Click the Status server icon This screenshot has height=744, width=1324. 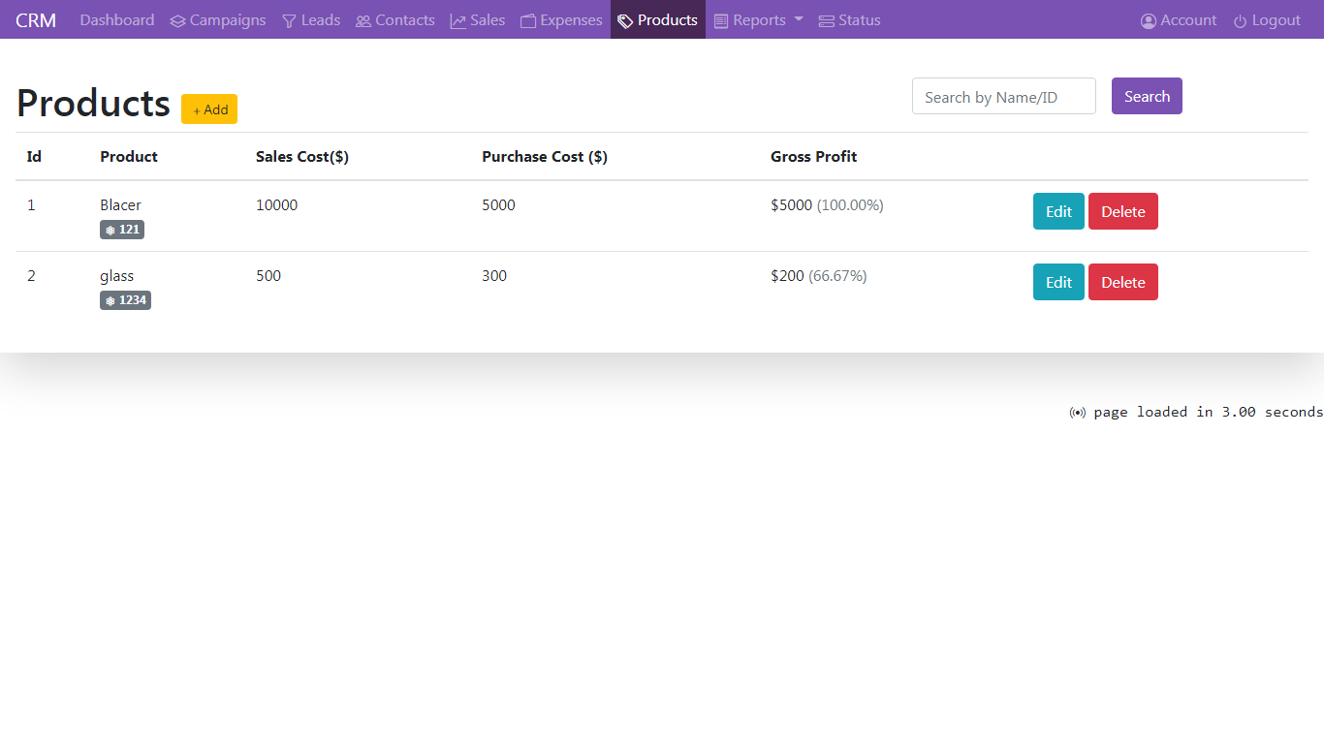[x=827, y=21]
